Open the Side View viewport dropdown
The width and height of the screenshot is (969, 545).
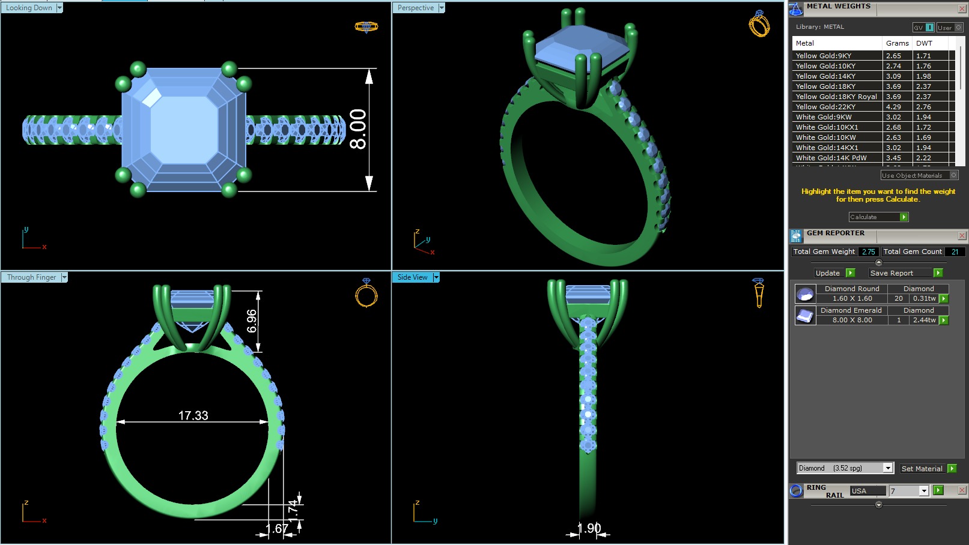point(436,277)
